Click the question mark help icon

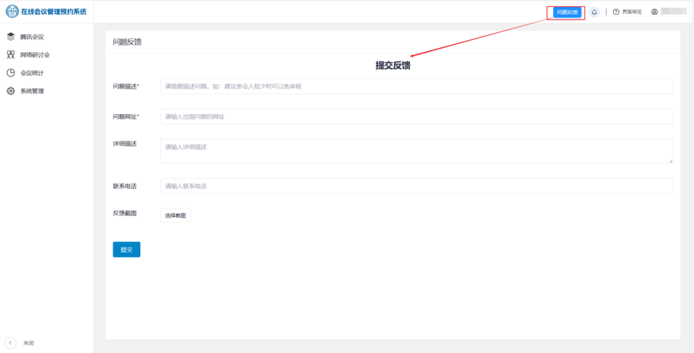pyautogui.click(x=616, y=12)
